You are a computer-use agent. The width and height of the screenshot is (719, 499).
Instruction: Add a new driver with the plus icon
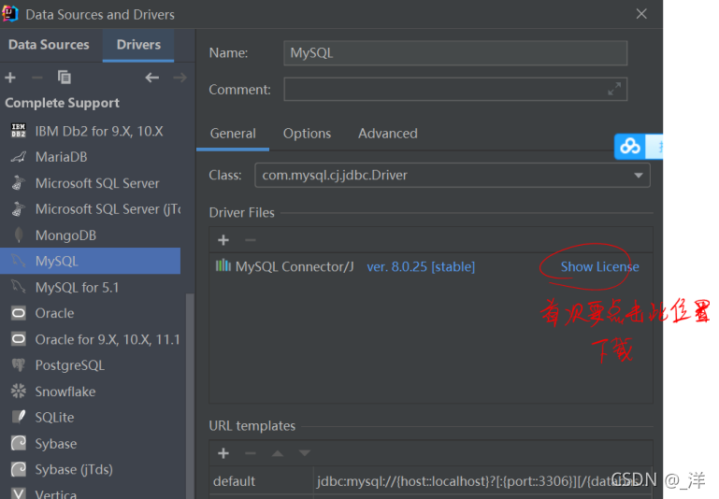[10, 78]
